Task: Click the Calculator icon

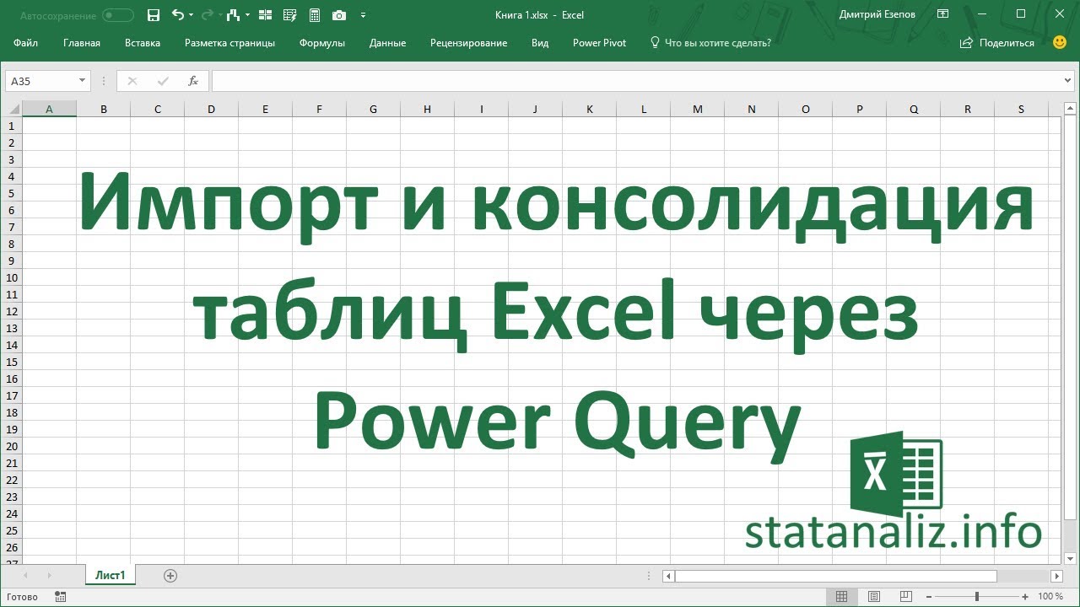Action: [315, 15]
